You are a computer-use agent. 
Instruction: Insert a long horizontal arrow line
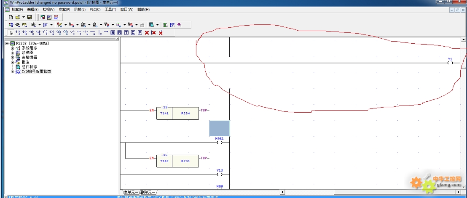click(106, 33)
